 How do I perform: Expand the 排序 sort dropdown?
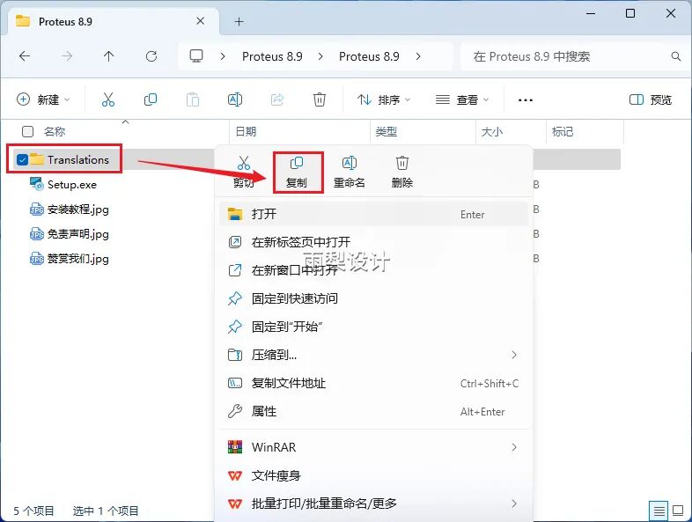(x=384, y=99)
